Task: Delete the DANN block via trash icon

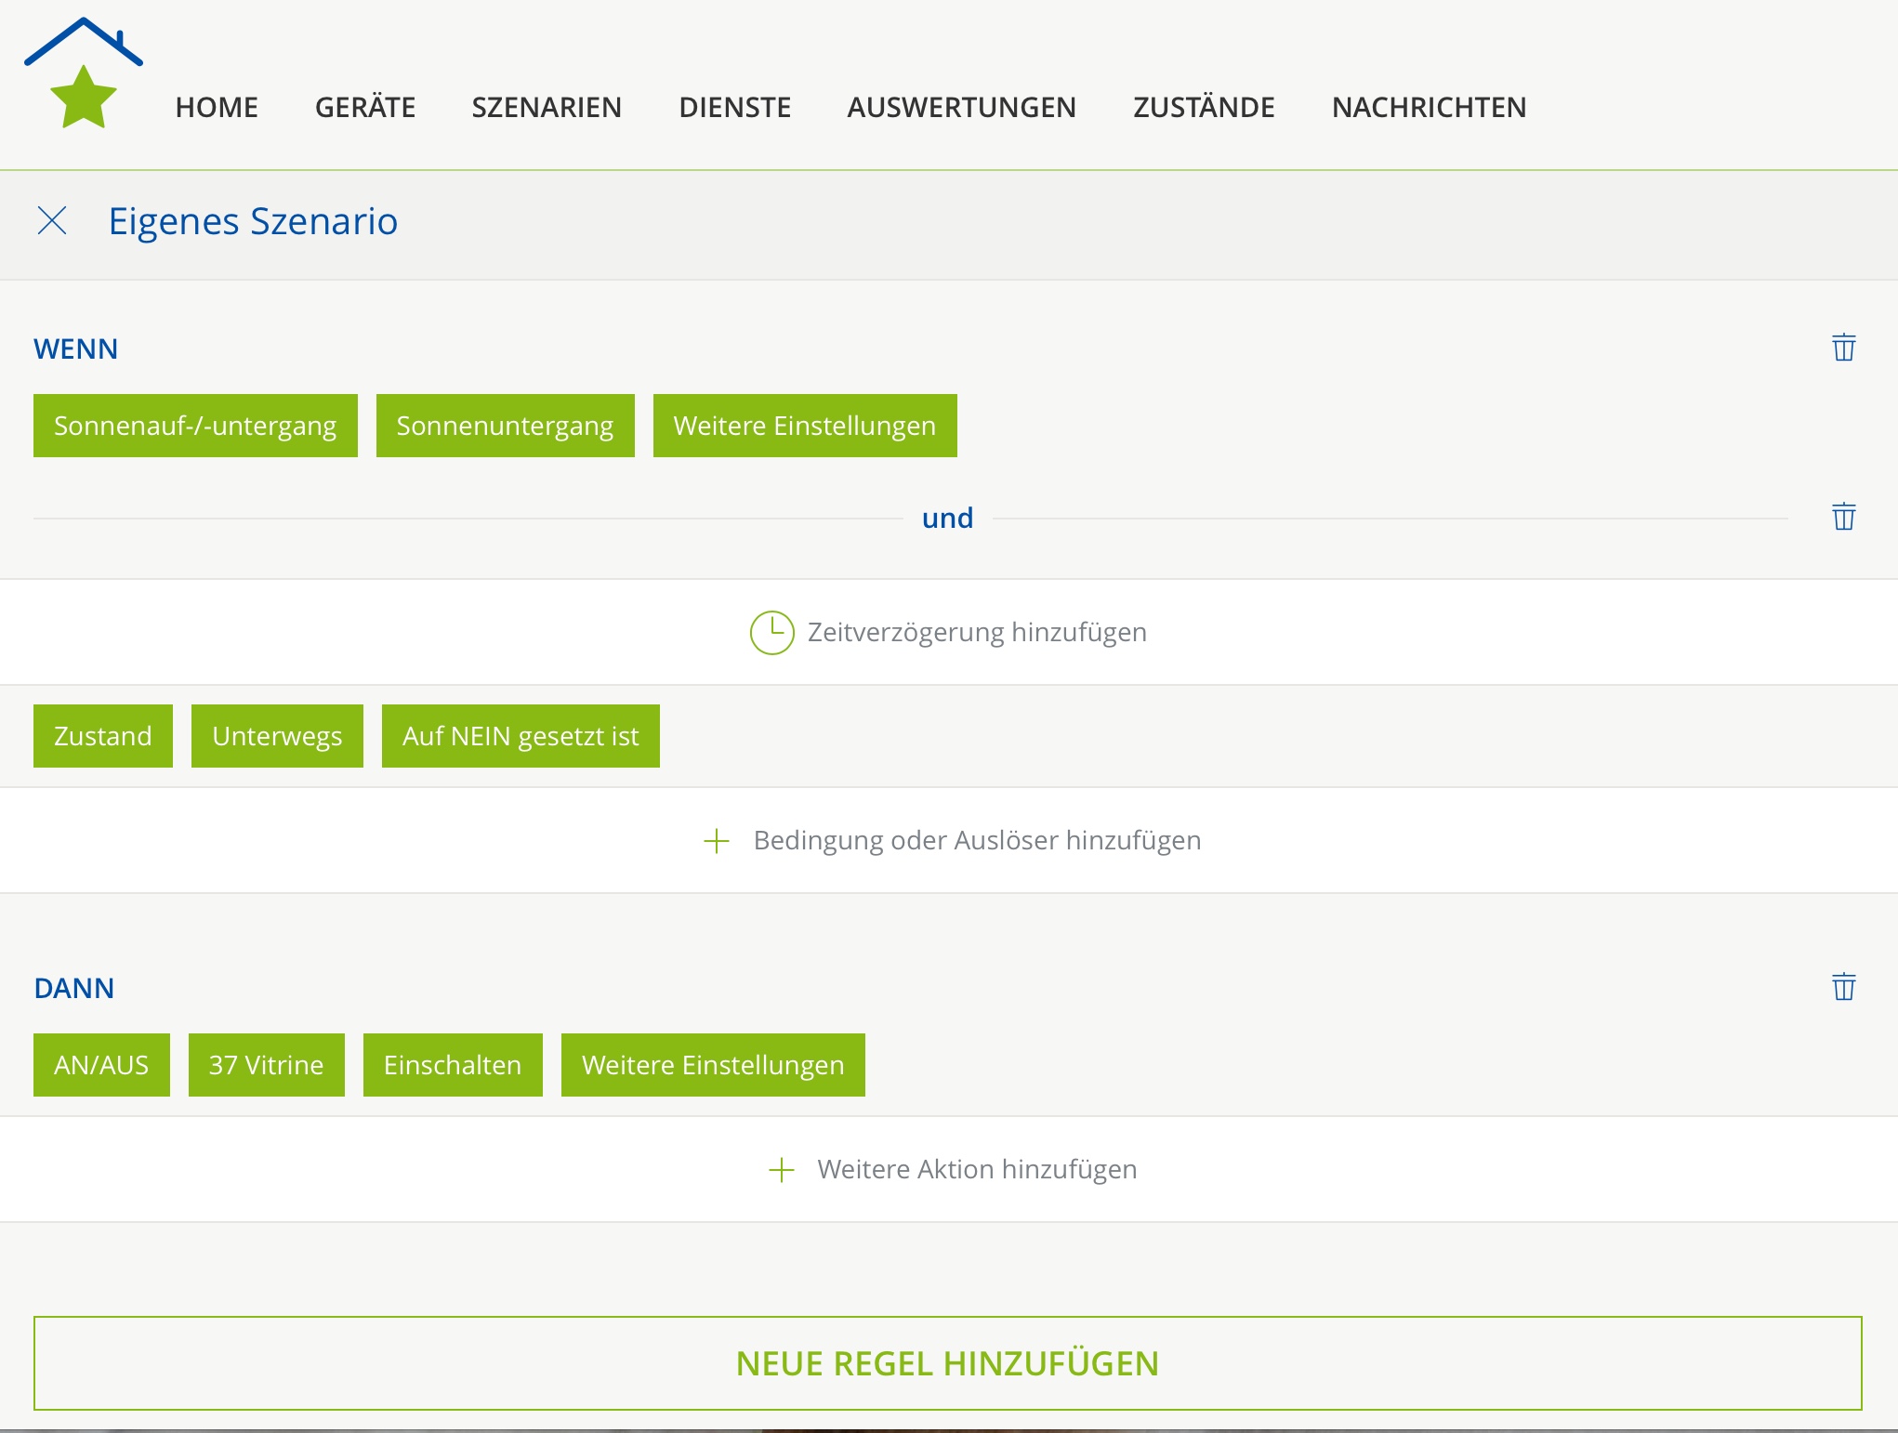Action: pos(1843,987)
